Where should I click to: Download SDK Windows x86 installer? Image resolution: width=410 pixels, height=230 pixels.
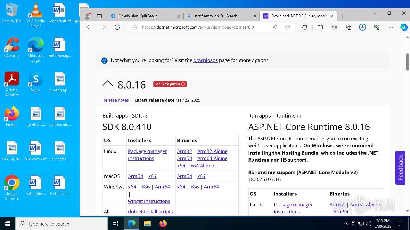(146, 187)
